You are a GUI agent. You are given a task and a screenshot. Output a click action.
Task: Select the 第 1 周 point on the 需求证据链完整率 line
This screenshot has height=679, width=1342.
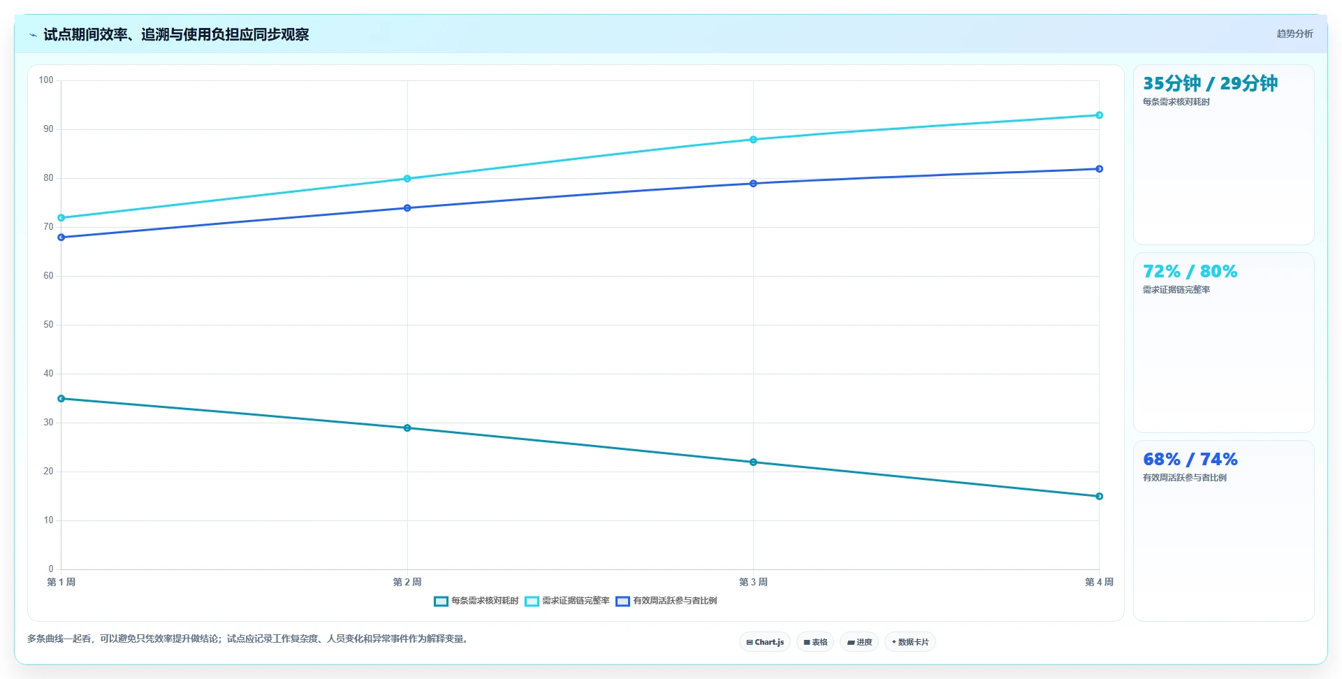61,218
